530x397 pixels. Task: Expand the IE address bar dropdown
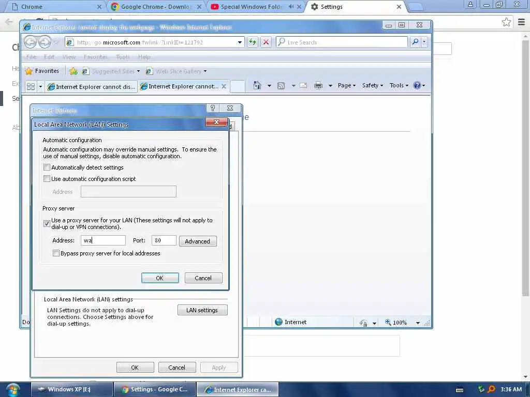(240, 42)
